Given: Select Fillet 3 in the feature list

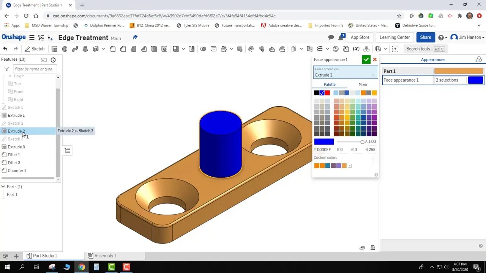Looking at the screenshot, I should pyautogui.click(x=14, y=163).
